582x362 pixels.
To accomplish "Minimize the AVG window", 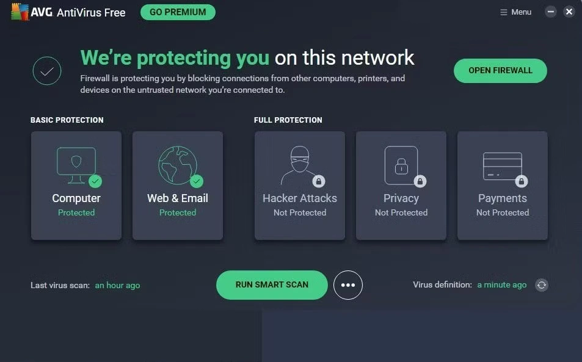I will point(551,12).
